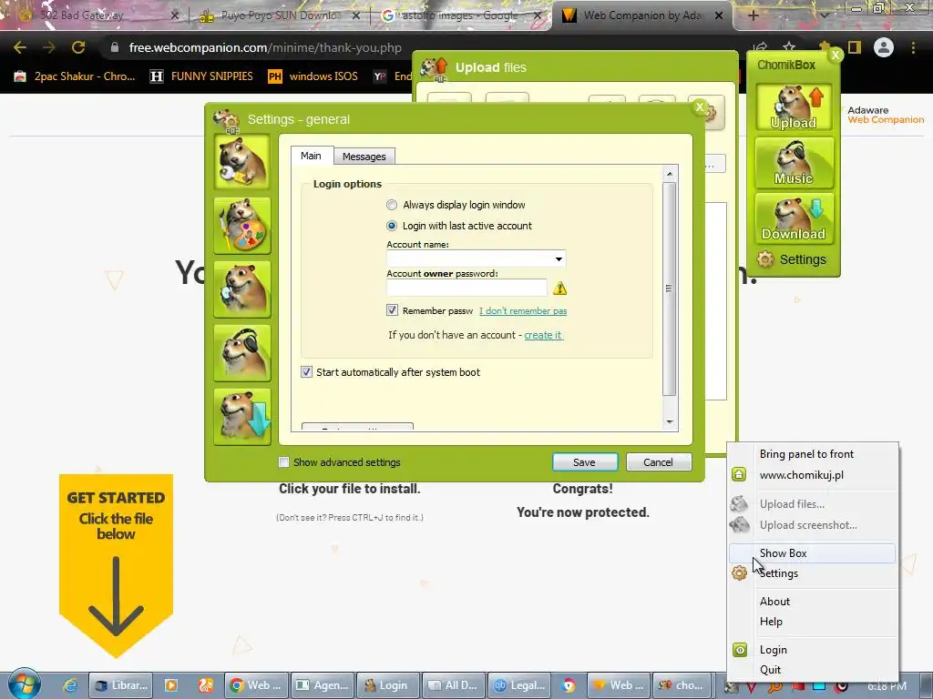Toggle Start automatically after system boot
Image resolution: width=933 pixels, height=699 pixels.
pyautogui.click(x=306, y=372)
